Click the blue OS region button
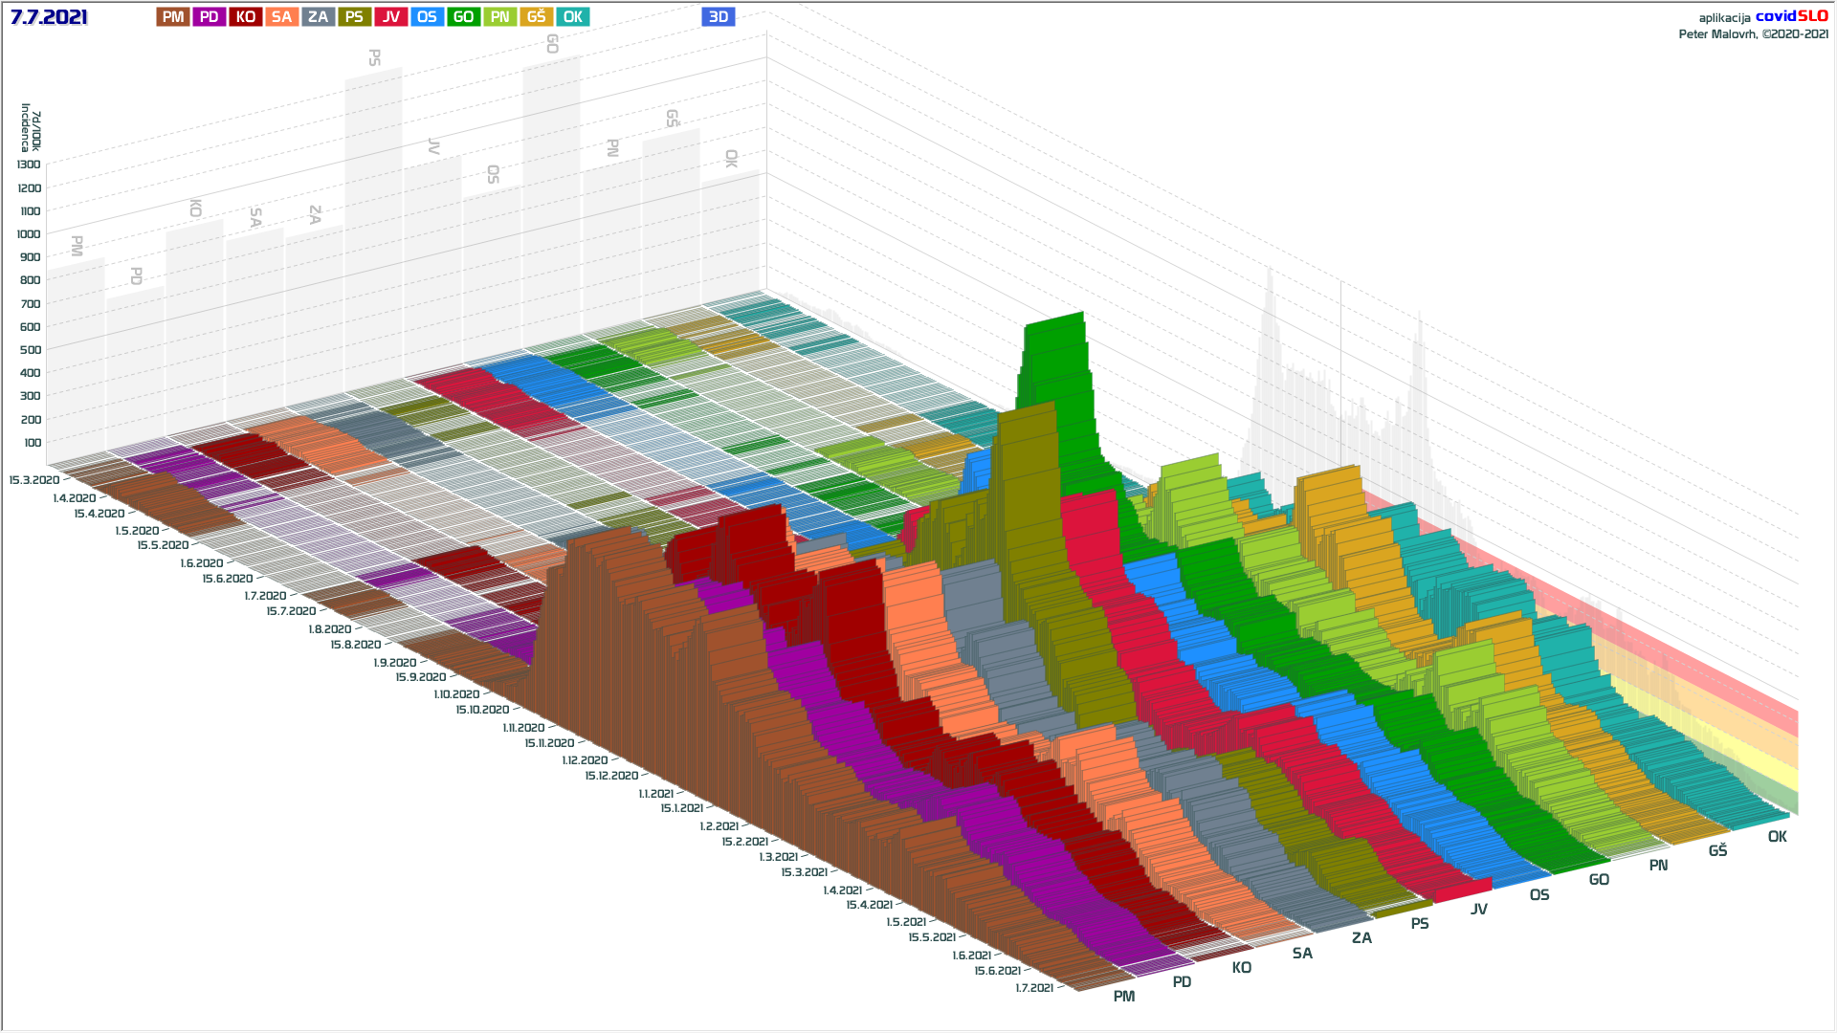This screenshot has height=1033, width=1837. click(427, 17)
